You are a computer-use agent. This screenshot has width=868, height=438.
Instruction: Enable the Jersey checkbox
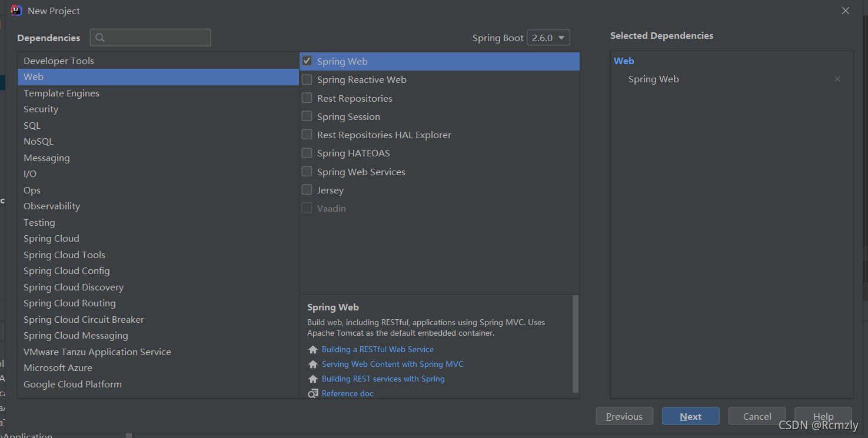(x=307, y=190)
